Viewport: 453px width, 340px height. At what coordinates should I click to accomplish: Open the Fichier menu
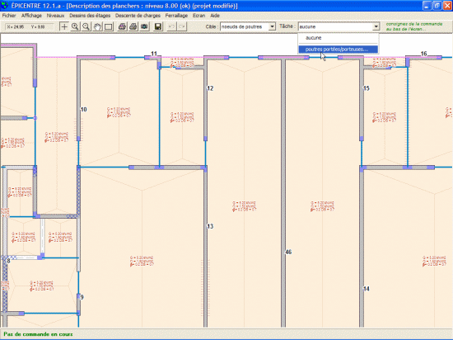tap(9, 16)
